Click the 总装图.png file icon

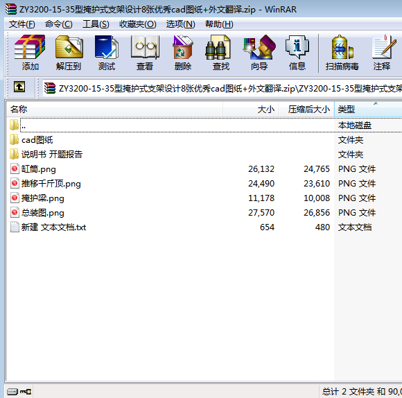click(15, 212)
